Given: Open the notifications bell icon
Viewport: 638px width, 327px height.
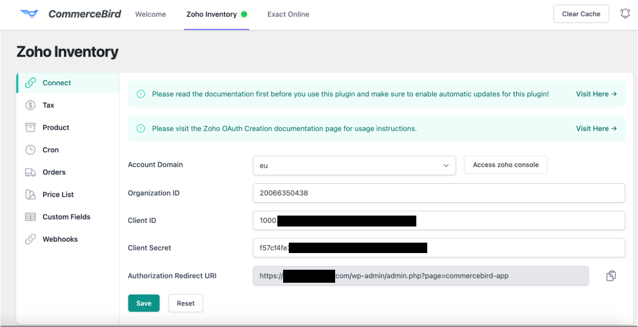Looking at the screenshot, I should (625, 14).
